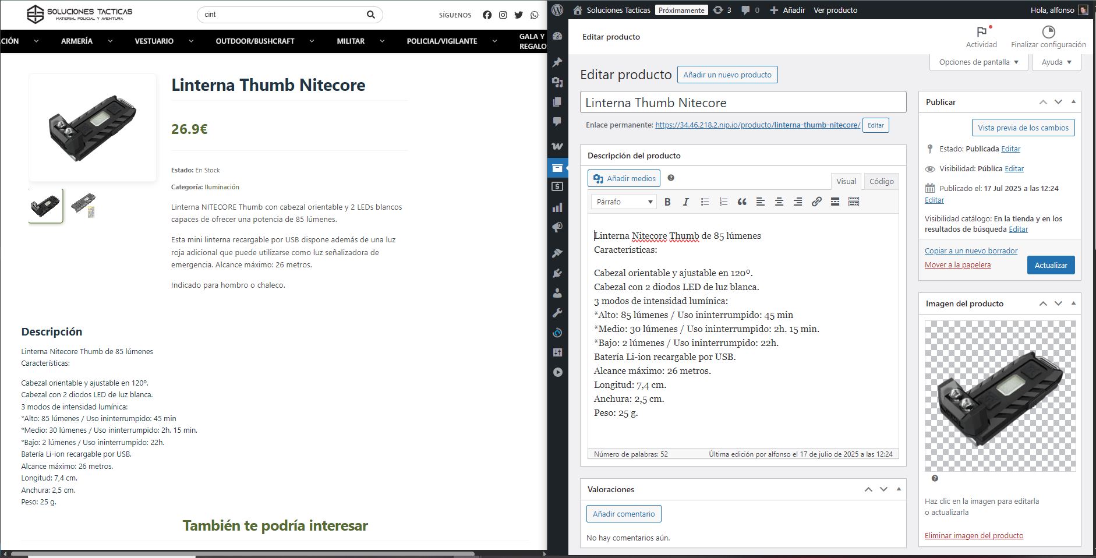Open Analytics bar chart icon
This screenshot has width=1096, height=558.
click(x=557, y=207)
